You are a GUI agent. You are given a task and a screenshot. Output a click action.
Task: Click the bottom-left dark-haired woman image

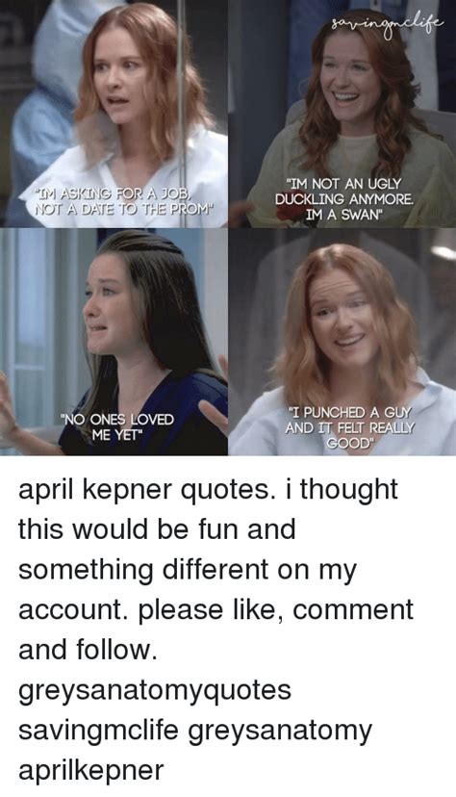click(114, 342)
